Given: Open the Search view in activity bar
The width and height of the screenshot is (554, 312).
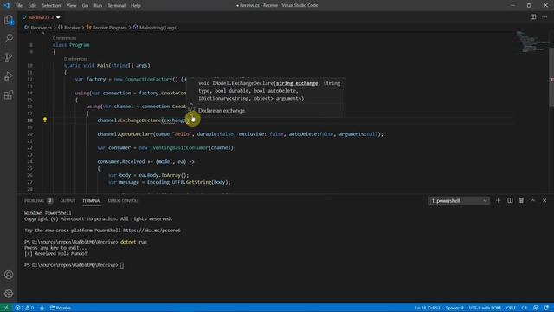Looking at the screenshot, I should click(9, 38).
